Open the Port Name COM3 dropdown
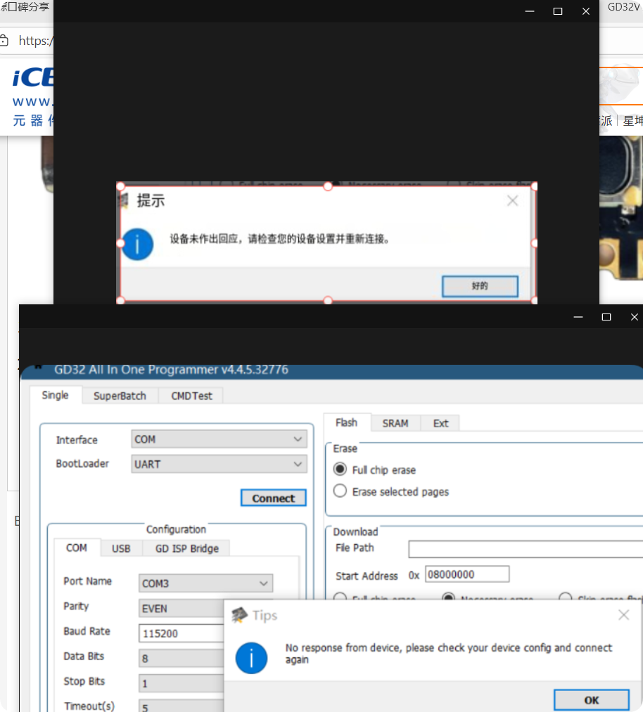The width and height of the screenshot is (643, 712). pos(205,583)
